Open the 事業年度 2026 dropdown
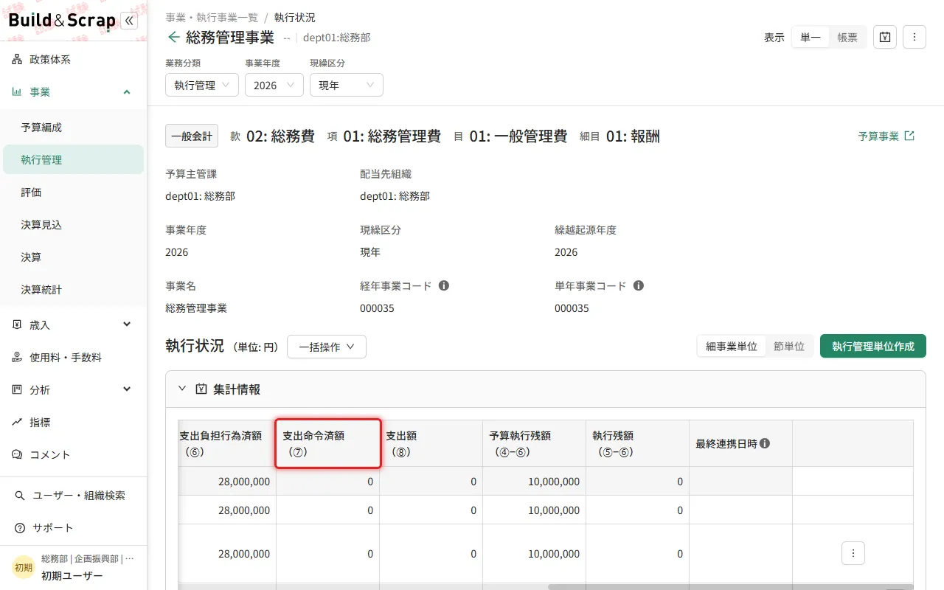Image resolution: width=944 pixels, height=590 pixels. 274,85
